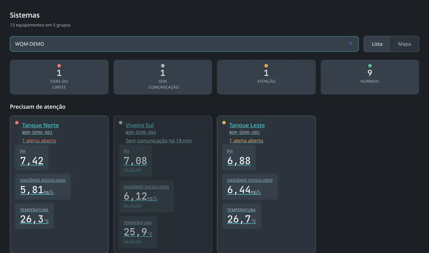Click the gray status dot of Viveiro Sul
The width and height of the screenshot is (429, 253).
pos(121,122)
